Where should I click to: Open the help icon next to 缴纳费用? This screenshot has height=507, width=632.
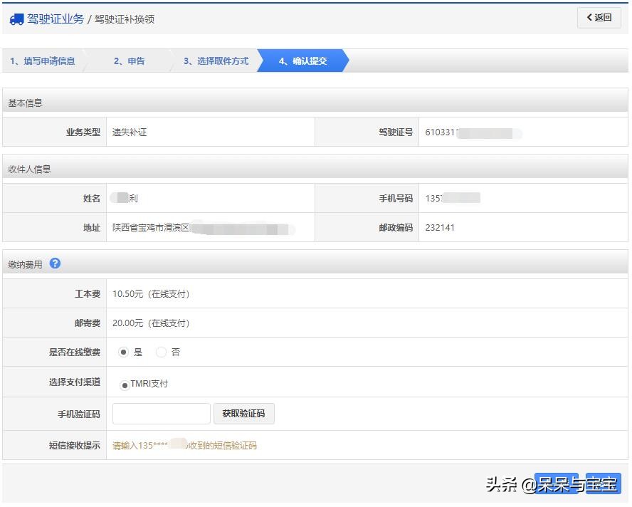coord(55,263)
